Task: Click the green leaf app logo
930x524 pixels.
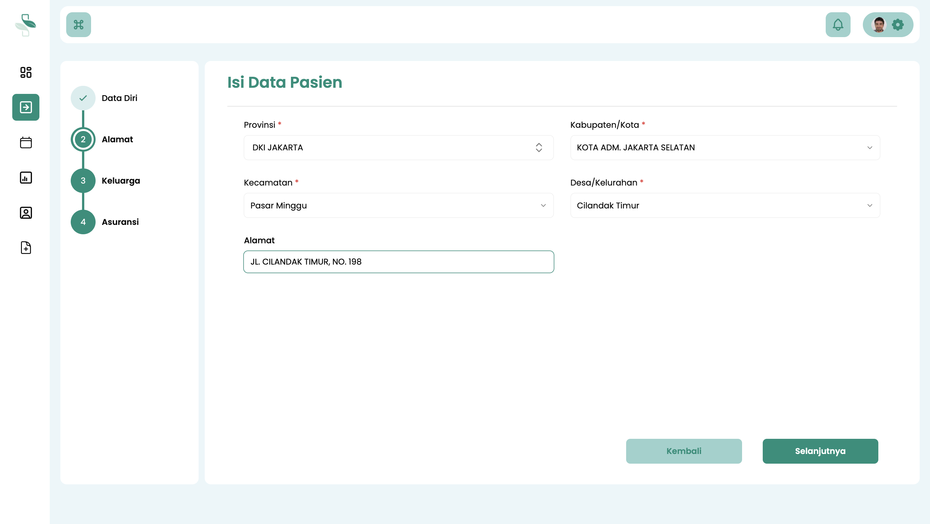Action: pos(25,25)
